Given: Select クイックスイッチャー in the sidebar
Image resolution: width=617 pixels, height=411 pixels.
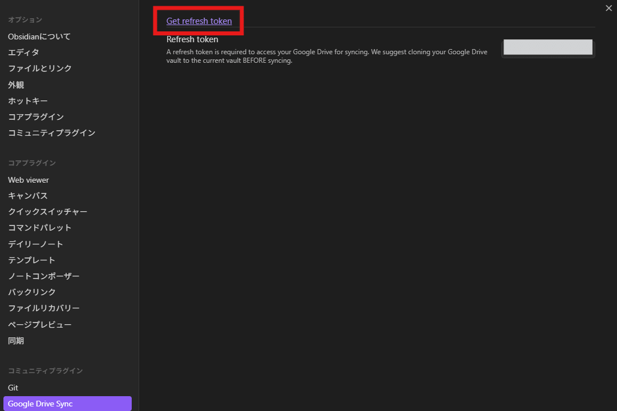Looking at the screenshot, I should tap(47, 211).
